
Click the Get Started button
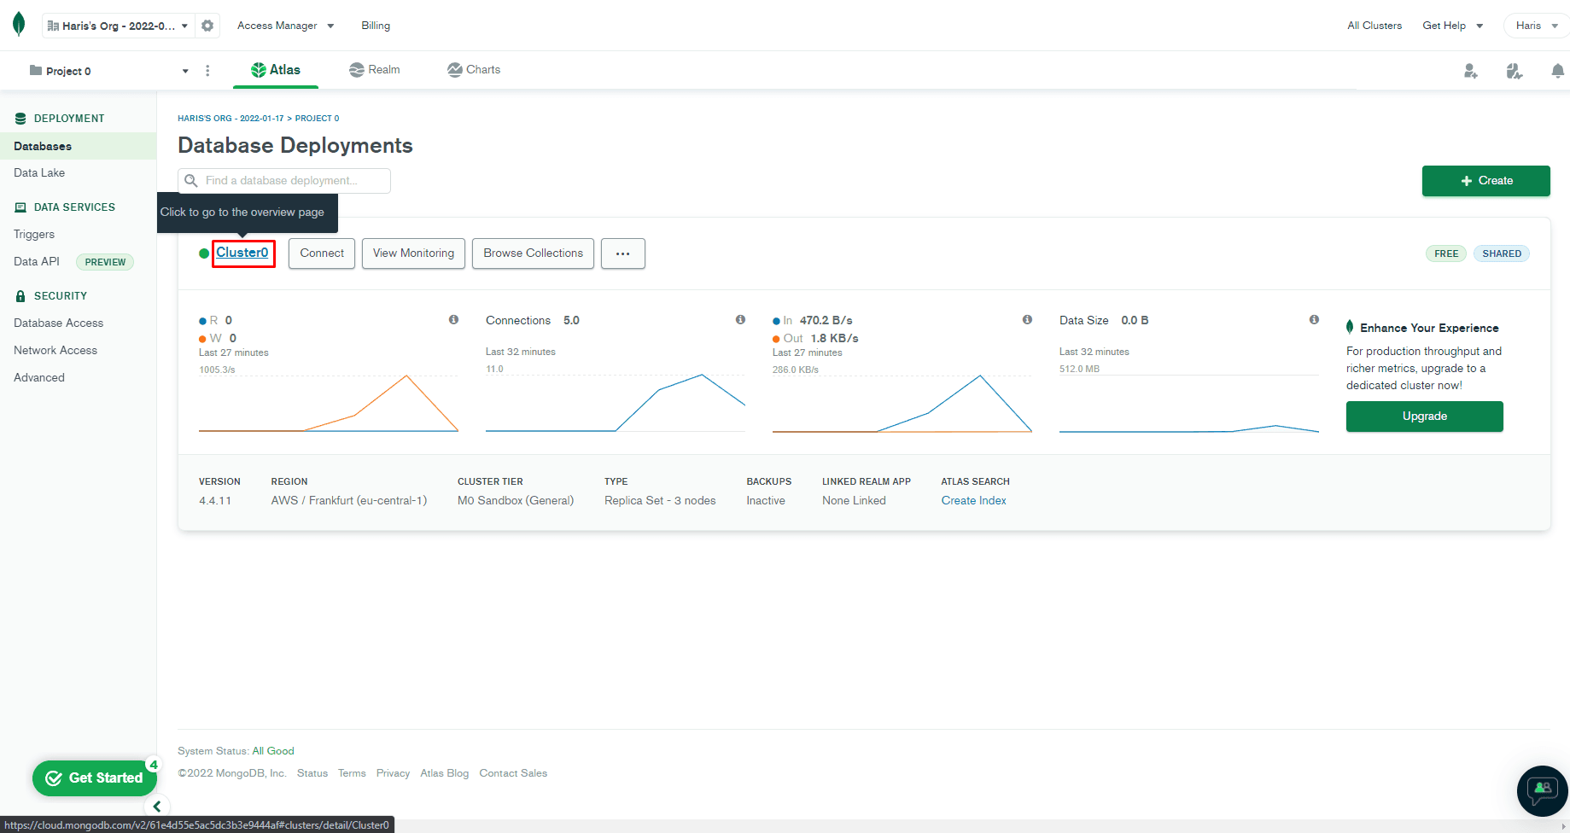(95, 778)
